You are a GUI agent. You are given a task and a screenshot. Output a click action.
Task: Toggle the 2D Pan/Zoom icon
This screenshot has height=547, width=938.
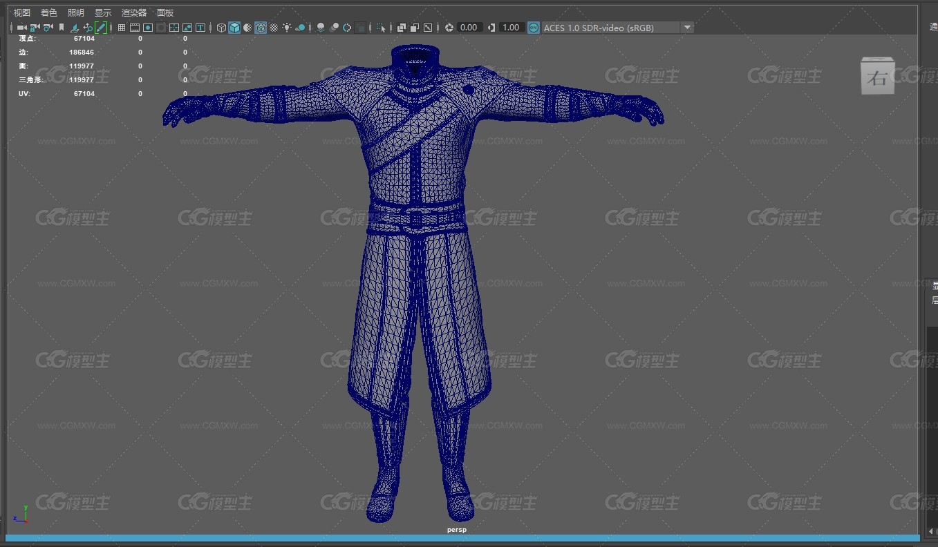[x=88, y=28]
